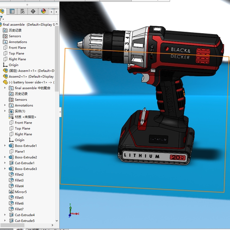
Task: Select Plane1 in the feature tree
Action: [17, 151]
